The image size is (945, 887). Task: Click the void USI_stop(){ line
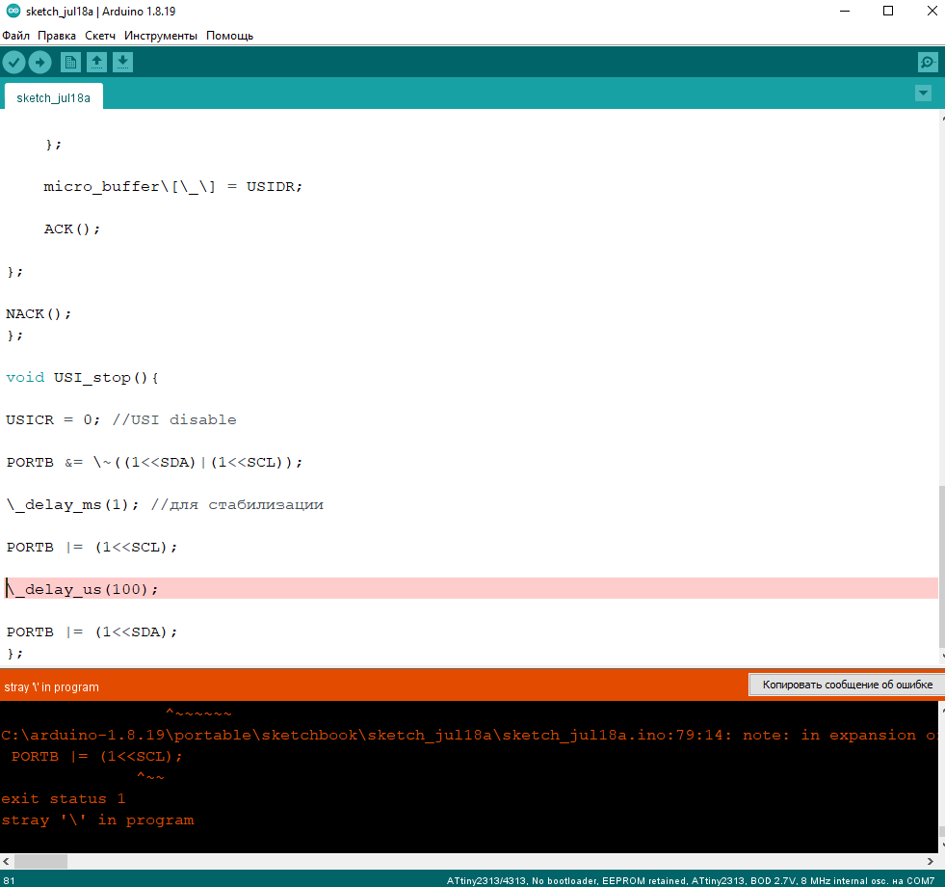click(82, 378)
